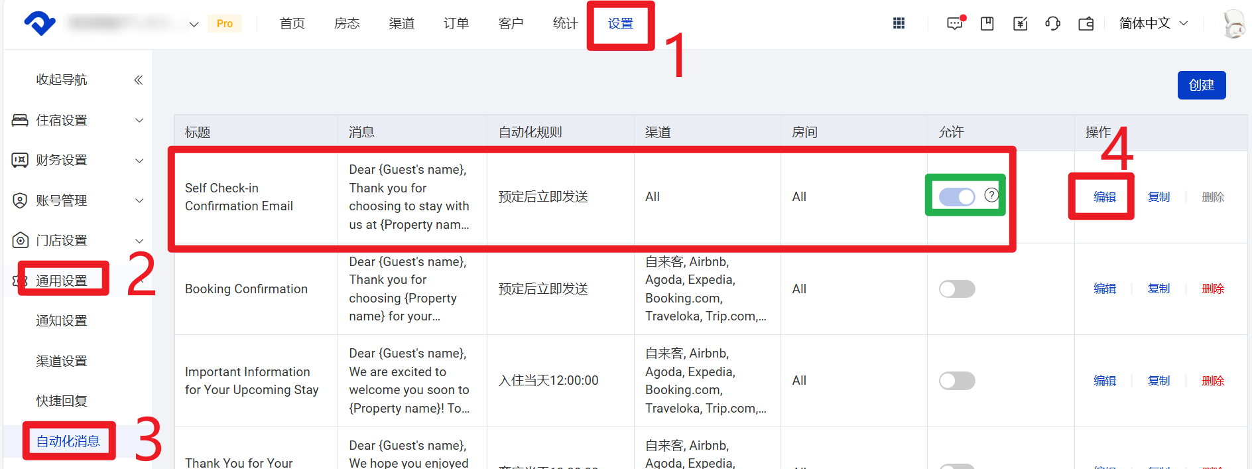
Task: Click the 住宿设置 bed icon
Action: click(x=20, y=120)
